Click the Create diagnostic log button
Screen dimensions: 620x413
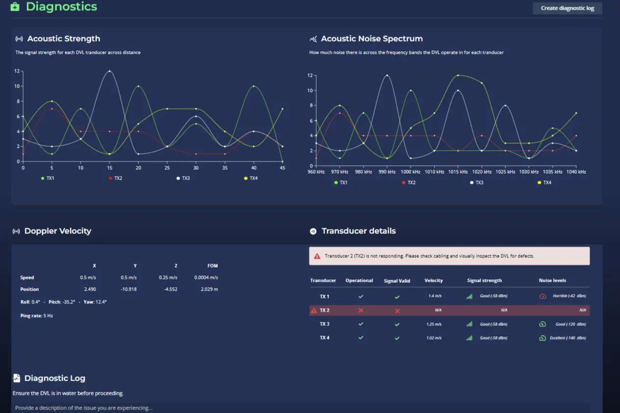(567, 8)
